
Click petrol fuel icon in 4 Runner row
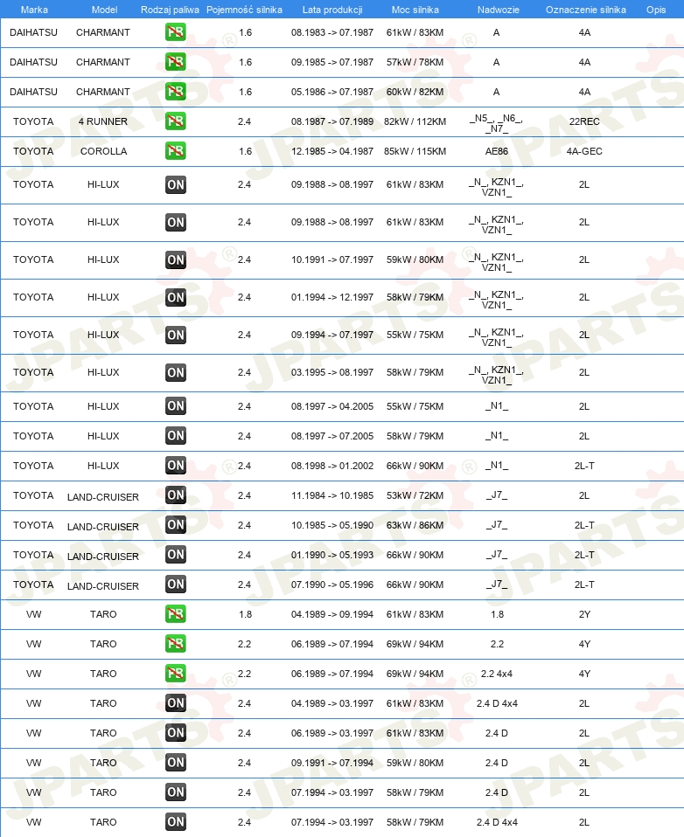175,121
